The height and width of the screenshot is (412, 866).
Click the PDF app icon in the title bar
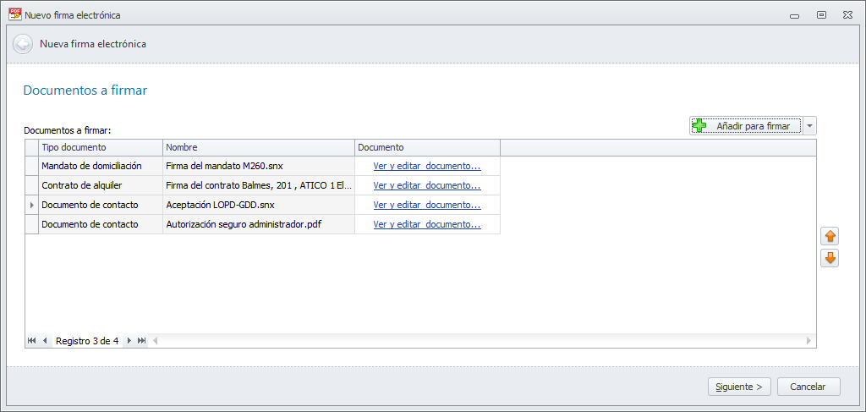[15, 15]
